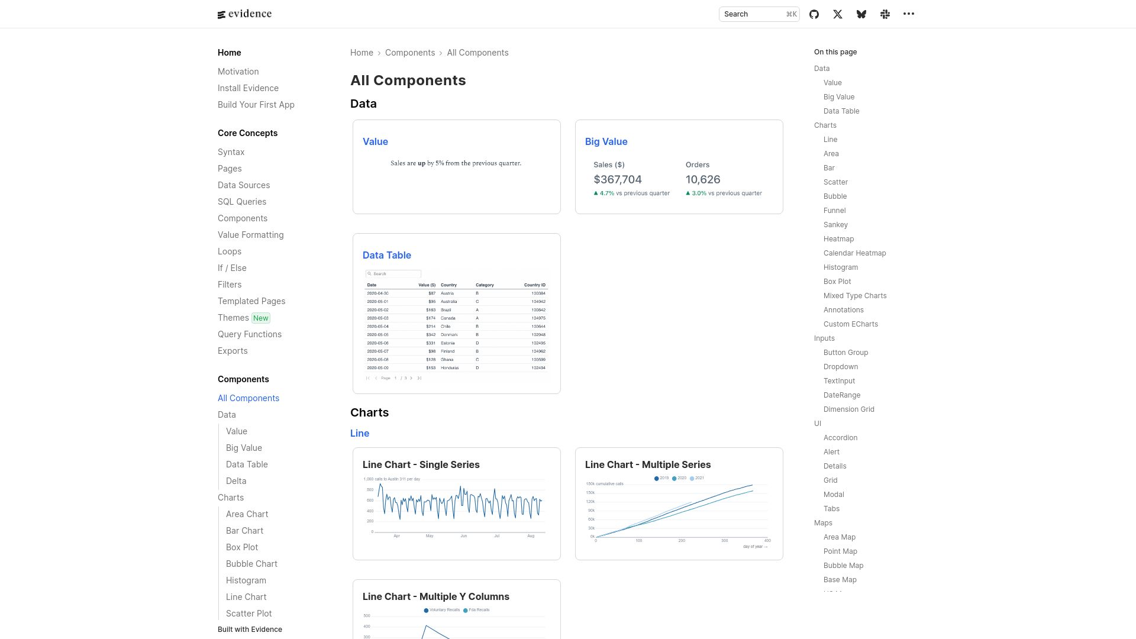1136x639 pixels.
Task: Click search field inside Data Table preview
Action: pyautogui.click(x=393, y=274)
